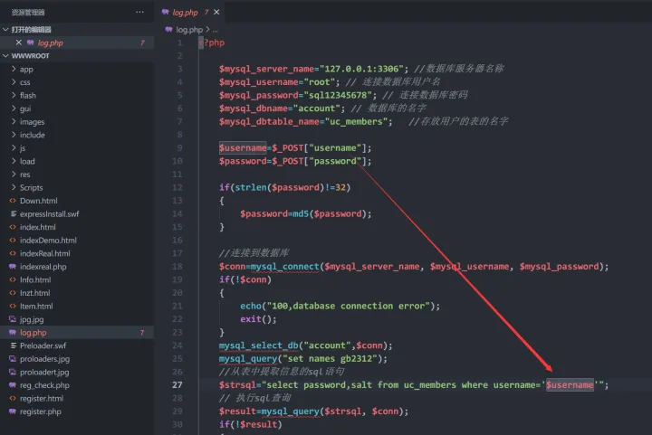Select proloaders.jpg in the explorer
The width and height of the screenshot is (652, 435).
coord(44,359)
